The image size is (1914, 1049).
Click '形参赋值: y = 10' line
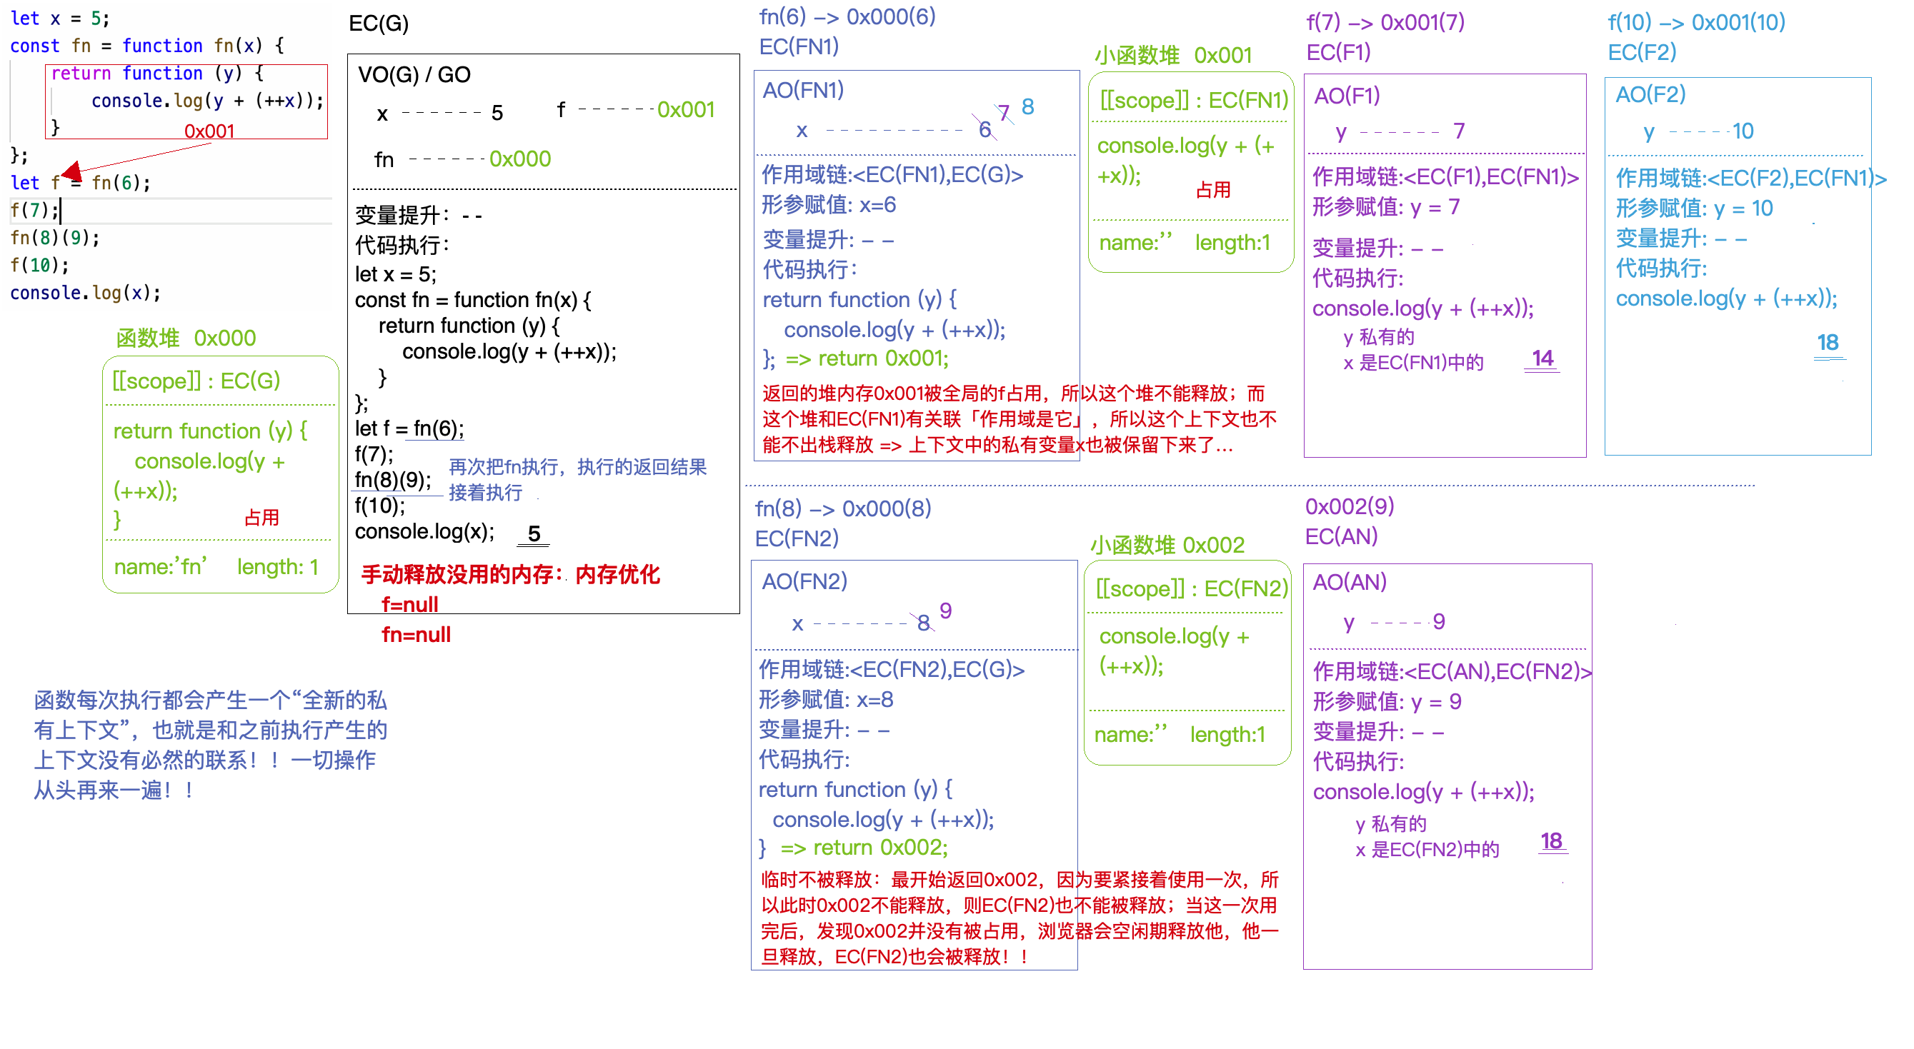(x=1695, y=209)
